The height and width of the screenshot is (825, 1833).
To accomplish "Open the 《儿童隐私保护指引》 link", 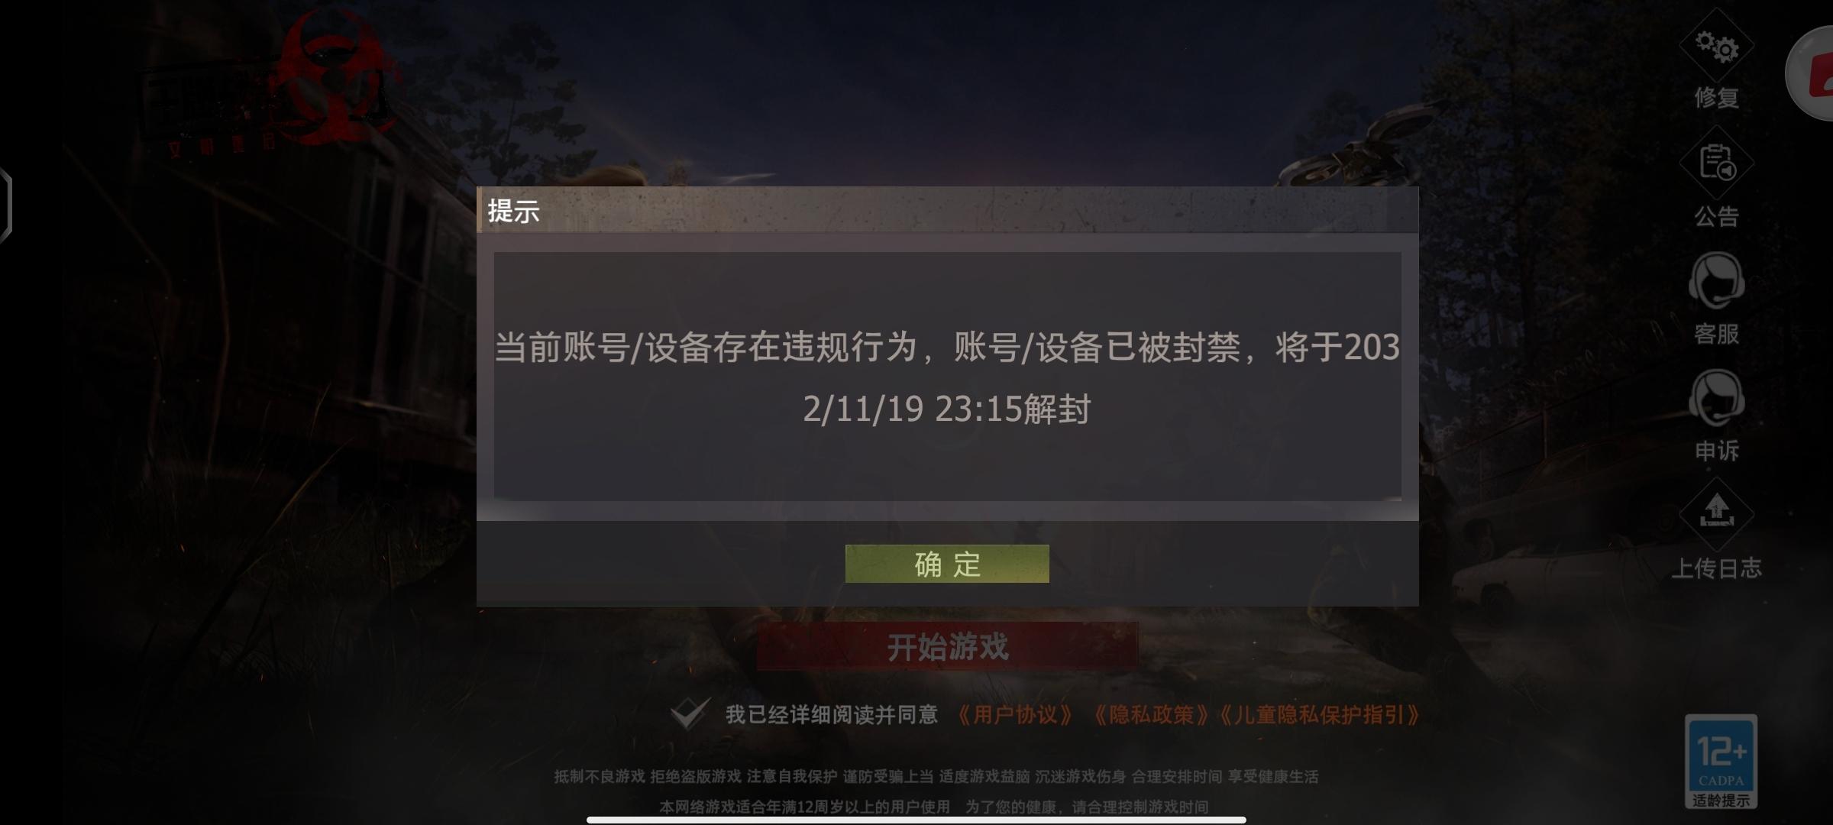I will (x=1318, y=715).
